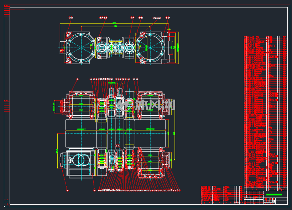Pick the two overlapping circles in the lower view
The height and width of the screenshot is (210, 292).
tap(82, 160)
